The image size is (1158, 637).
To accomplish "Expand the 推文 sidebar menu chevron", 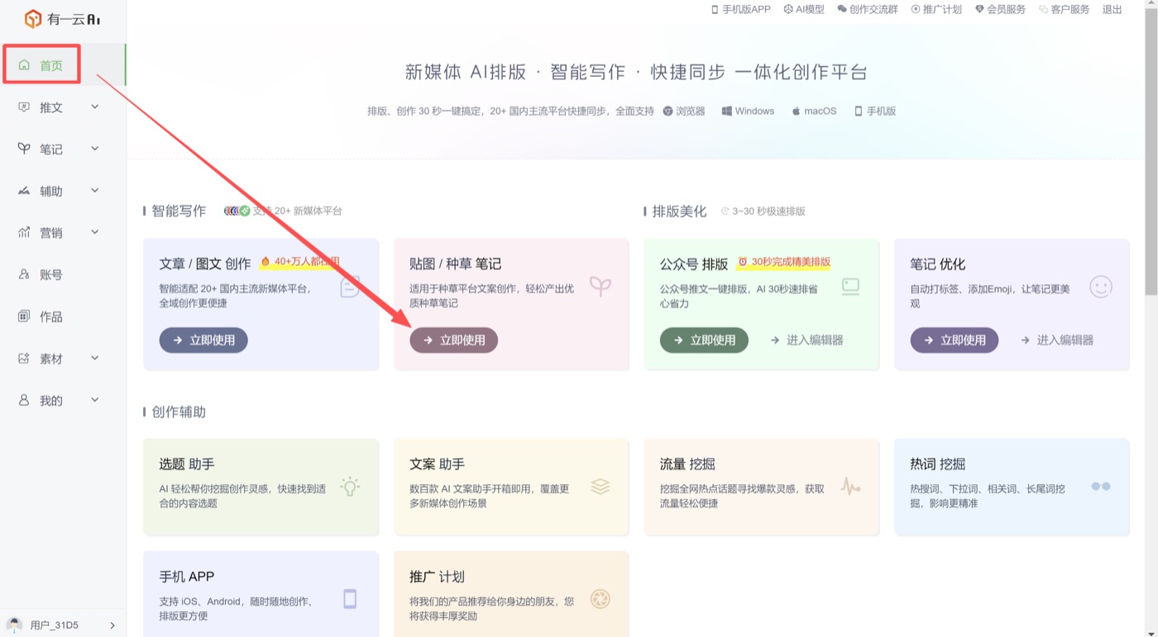I will coord(95,107).
